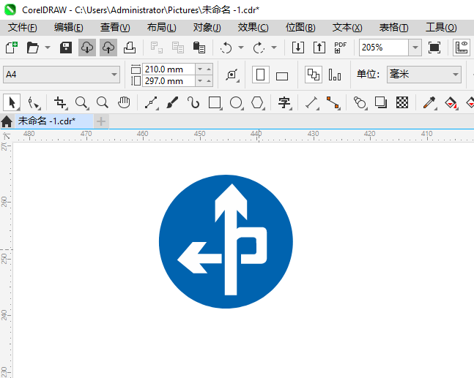Select the second magnifier zoom icon

click(103, 103)
